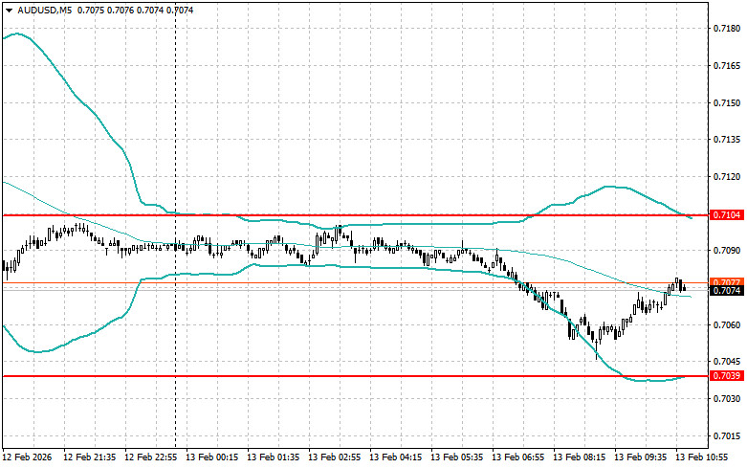This screenshot has width=747, height=468.
Task: Click the 0.7150 price scale value
Action: pyautogui.click(x=727, y=103)
